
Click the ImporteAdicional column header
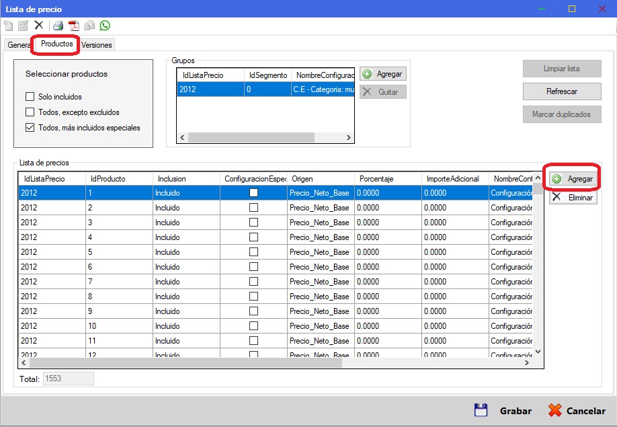(x=455, y=179)
